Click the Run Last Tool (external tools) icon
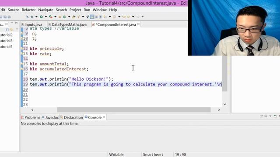The width and height of the screenshot is (280, 157). (x=51, y=17)
